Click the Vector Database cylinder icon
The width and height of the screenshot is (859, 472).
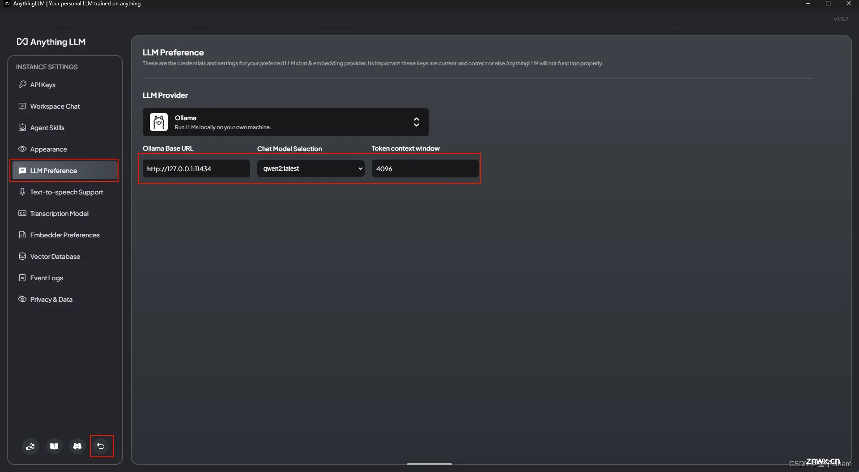tap(22, 256)
